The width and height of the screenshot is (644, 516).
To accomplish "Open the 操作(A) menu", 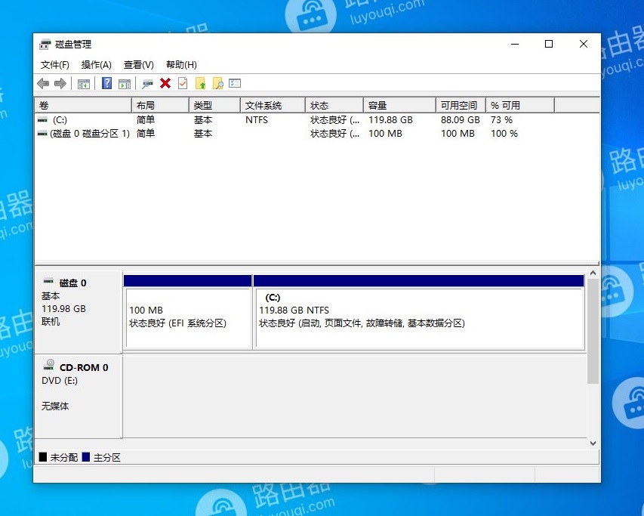I will tap(96, 65).
